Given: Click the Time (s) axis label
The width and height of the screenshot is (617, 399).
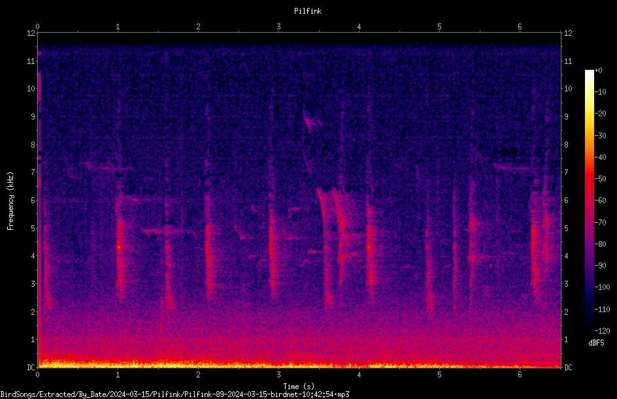Looking at the screenshot, I should click(299, 387).
